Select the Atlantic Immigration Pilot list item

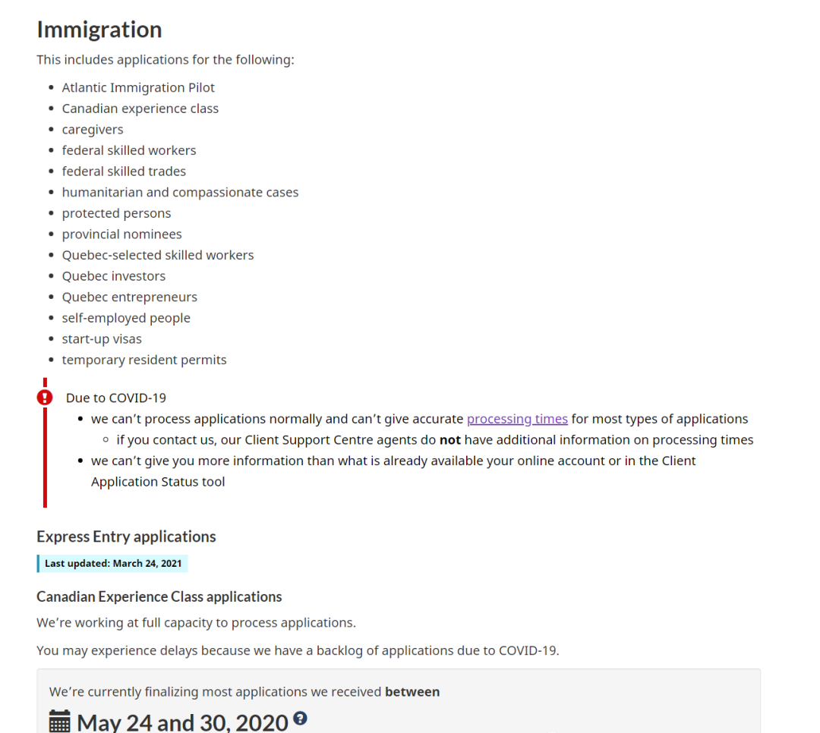138,87
